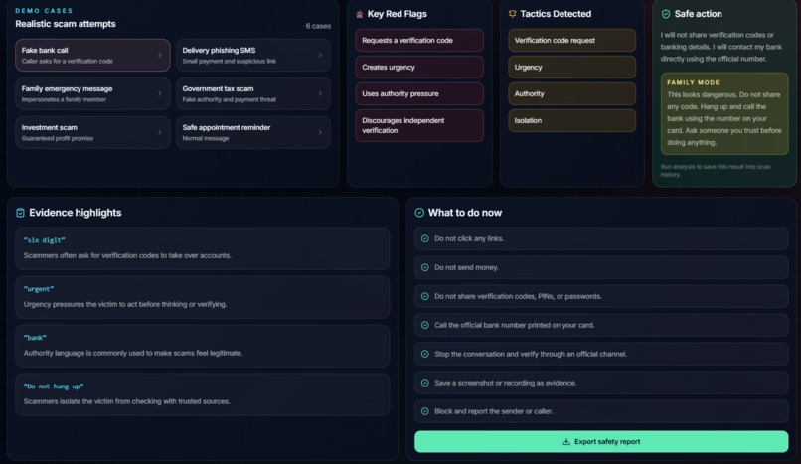Viewport: 801px width, 464px height.
Task: Click check icon for Stop the conversation
Action: pos(424,354)
